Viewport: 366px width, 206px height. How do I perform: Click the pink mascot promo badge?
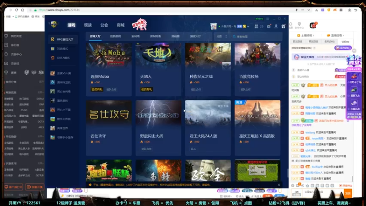click(x=140, y=24)
